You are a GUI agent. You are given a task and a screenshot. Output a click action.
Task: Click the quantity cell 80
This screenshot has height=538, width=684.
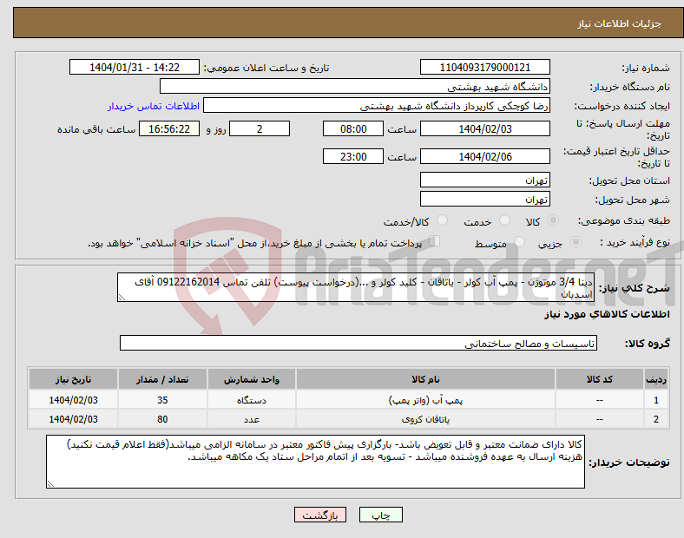(x=162, y=419)
